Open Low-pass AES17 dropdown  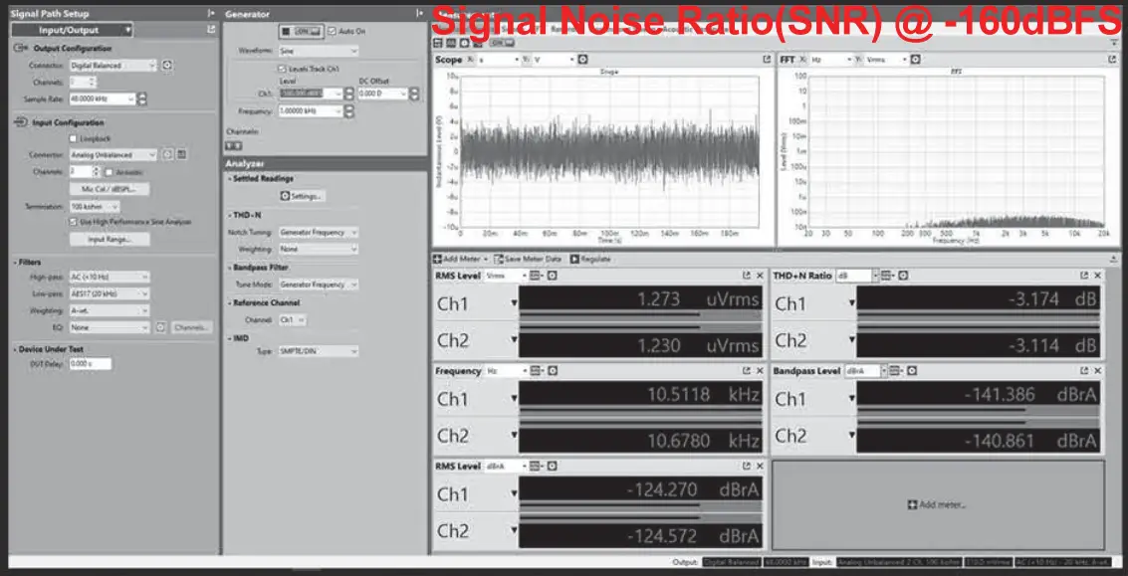pyautogui.click(x=110, y=294)
